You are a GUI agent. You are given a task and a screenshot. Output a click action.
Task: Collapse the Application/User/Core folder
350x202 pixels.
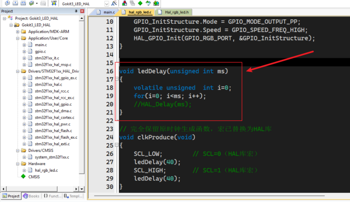click(x=18, y=38)
